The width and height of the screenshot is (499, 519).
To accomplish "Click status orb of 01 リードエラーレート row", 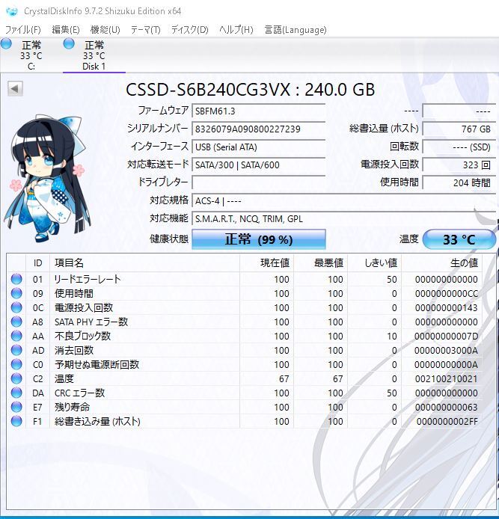I will coord(16,279).
